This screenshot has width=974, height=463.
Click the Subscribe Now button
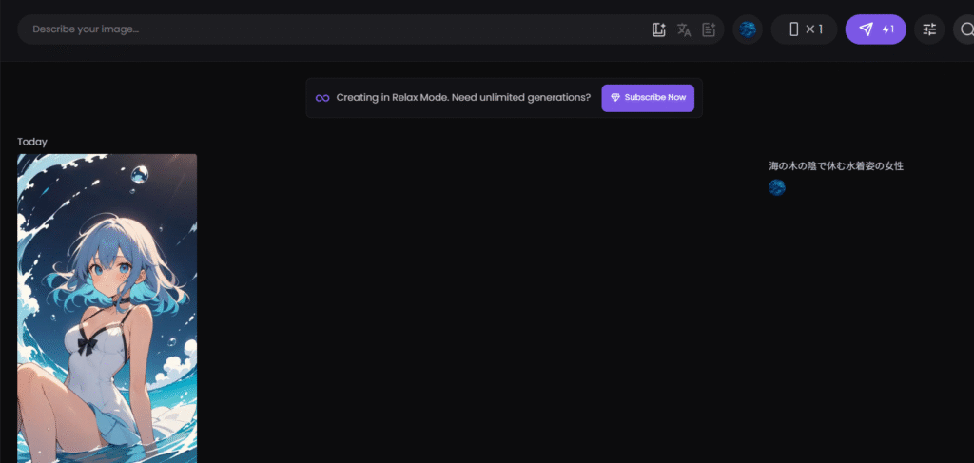point(648,98)
